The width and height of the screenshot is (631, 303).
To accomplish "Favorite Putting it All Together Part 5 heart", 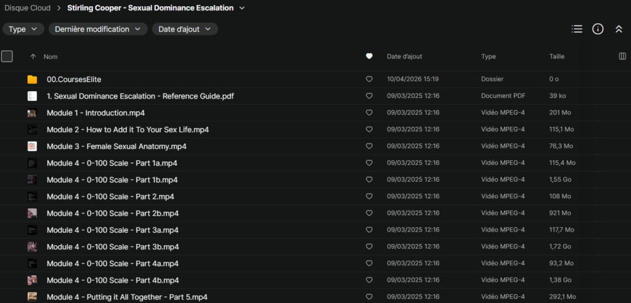I will [369, 297].
